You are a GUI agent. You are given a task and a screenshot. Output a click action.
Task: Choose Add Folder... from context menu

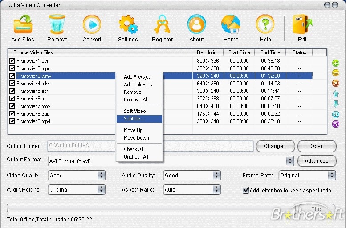[139, 84]
